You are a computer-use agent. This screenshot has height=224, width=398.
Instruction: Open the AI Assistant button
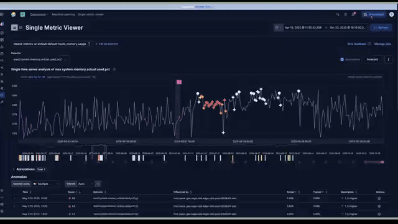[374, 14]
